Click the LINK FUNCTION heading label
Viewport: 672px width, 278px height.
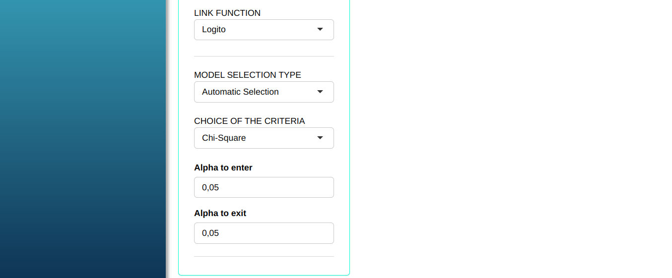pos(227,13)
